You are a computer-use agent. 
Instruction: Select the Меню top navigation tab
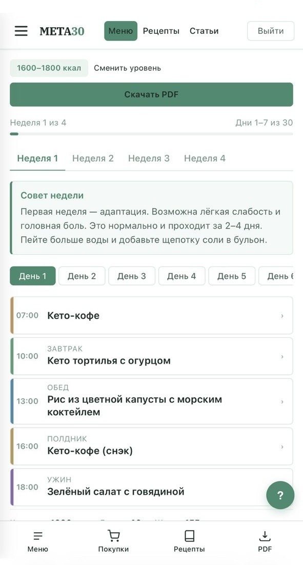[x=120, y=31]
